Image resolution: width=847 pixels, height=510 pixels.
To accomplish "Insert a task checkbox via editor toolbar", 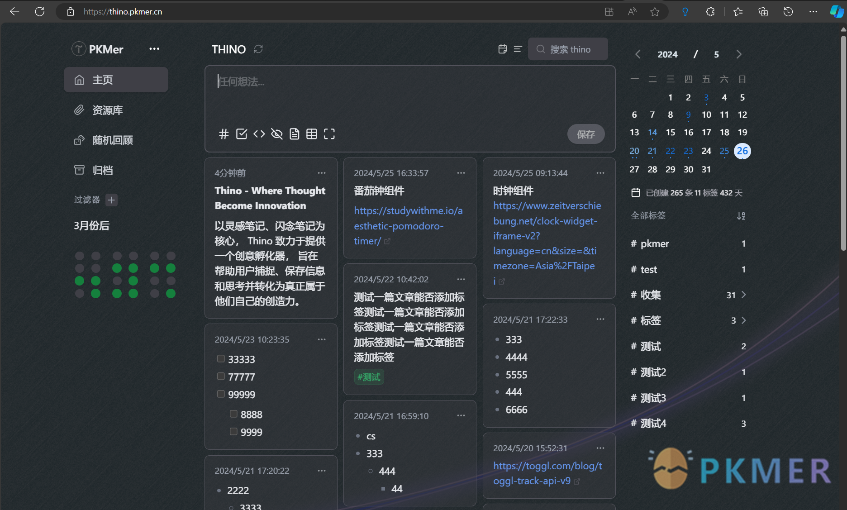I will tap(242, 134).
